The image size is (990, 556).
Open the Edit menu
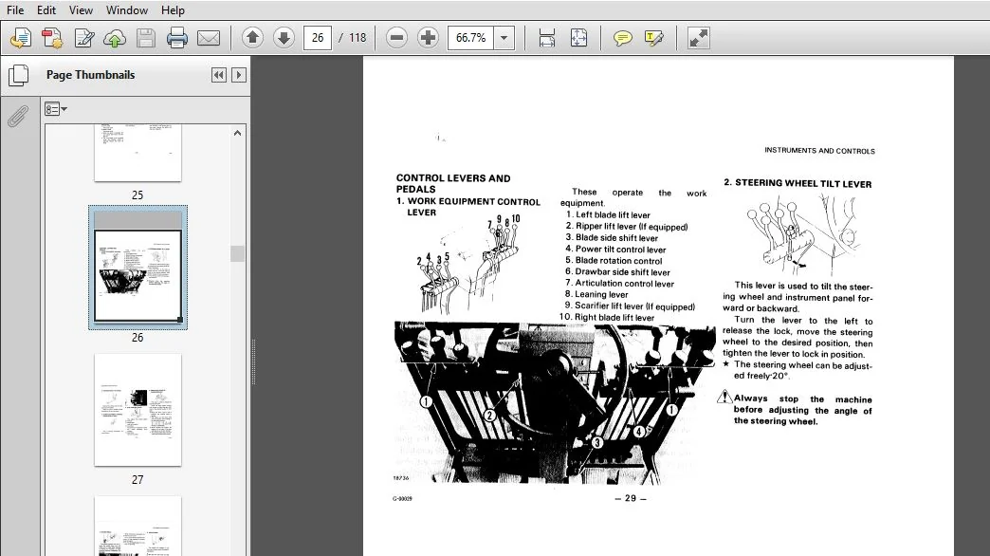46,10
